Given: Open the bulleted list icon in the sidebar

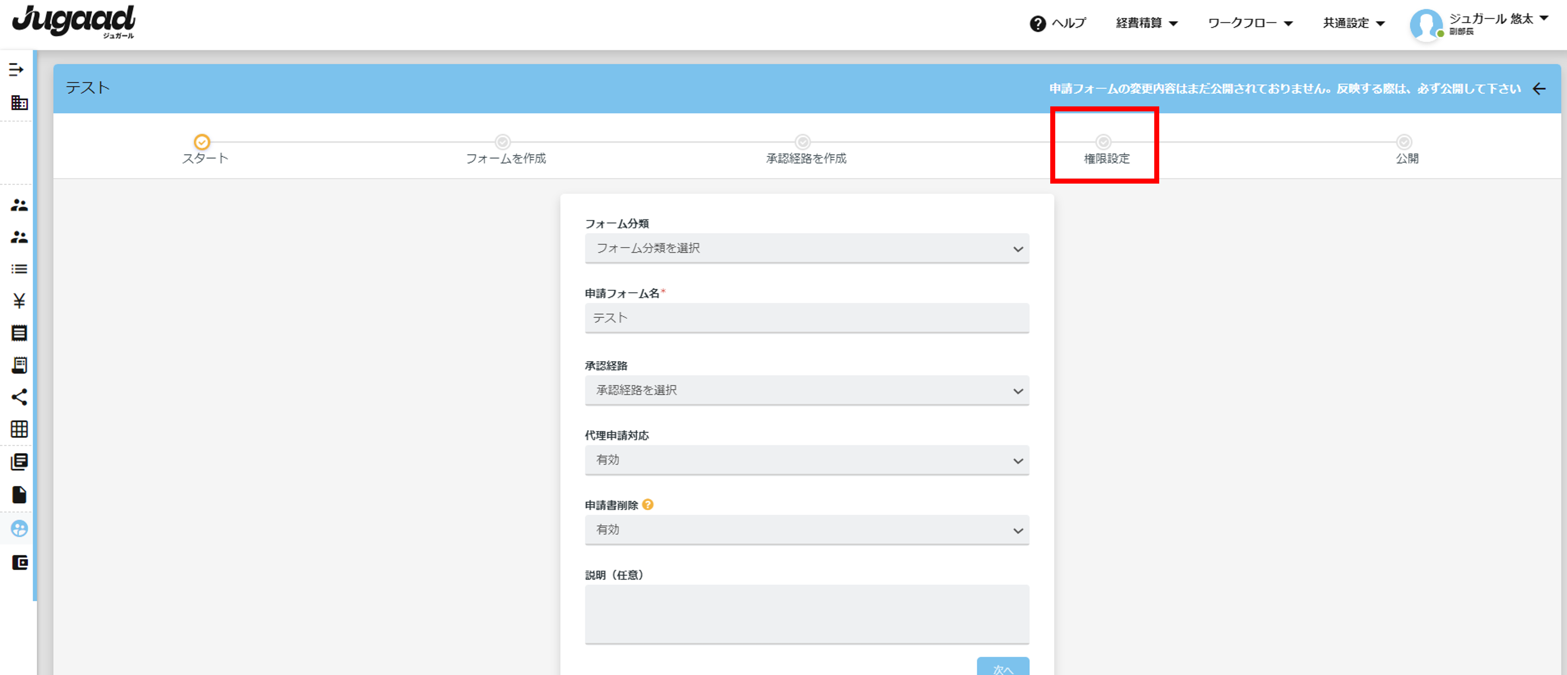Looking at the screenshot, I should 19,269.
